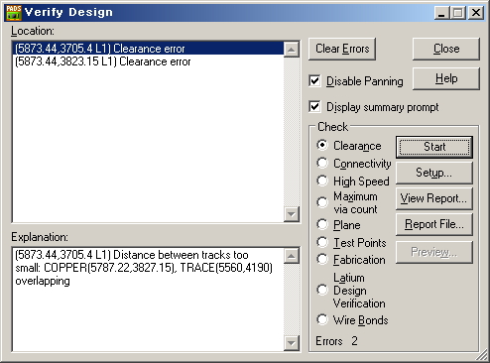This screenshot has height=363, width=490.
Task: Click the Location list scroll up arrow
Action: click(x=292, y=50)
